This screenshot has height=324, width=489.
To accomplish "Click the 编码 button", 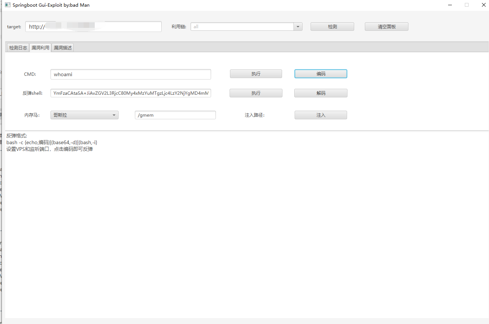I will (321, 74).
